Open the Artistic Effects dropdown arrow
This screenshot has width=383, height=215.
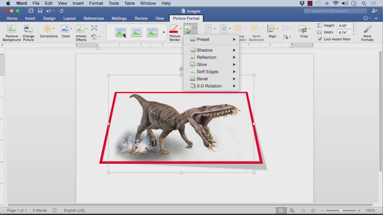point(86,29)
